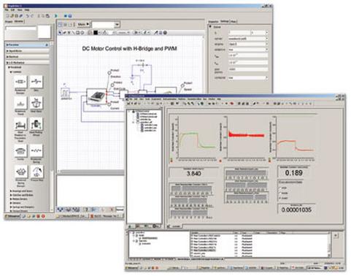Pick the Rotational Damper component icon
351x276 pixels.
click(x=20, y=82)
